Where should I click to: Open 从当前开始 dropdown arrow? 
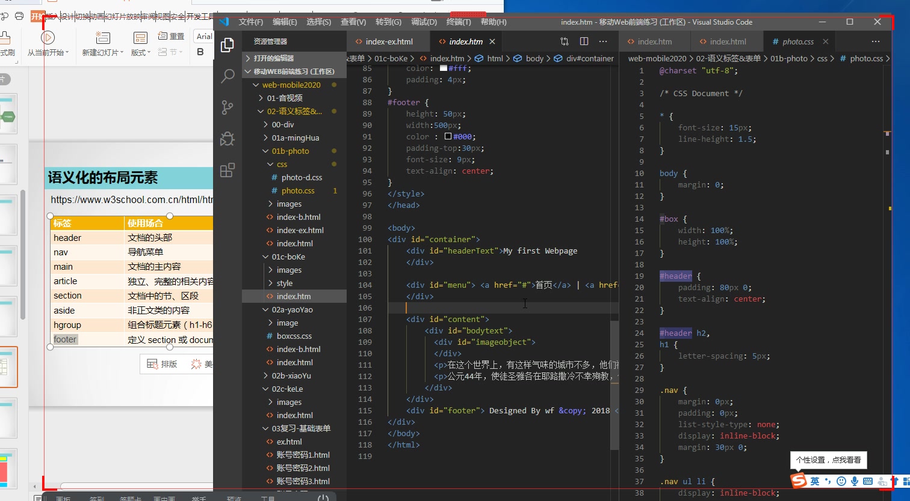(67, 53)
